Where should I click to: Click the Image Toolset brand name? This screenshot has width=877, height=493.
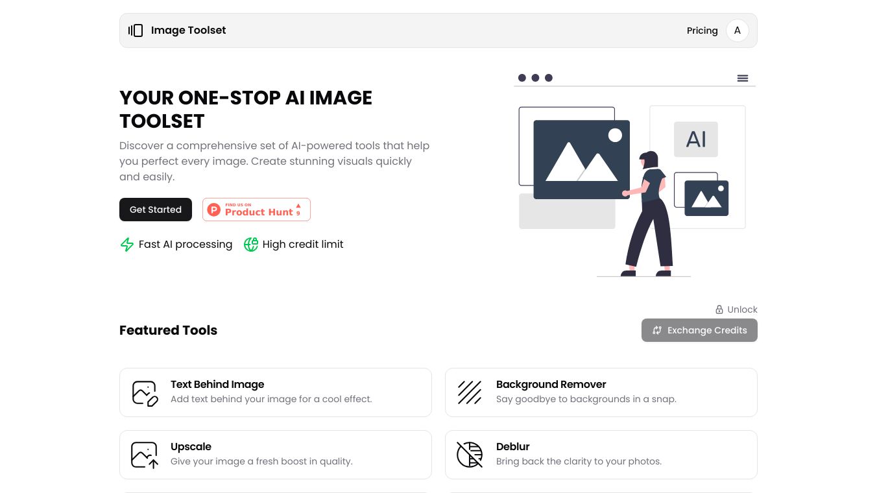(x=188, y=30)
